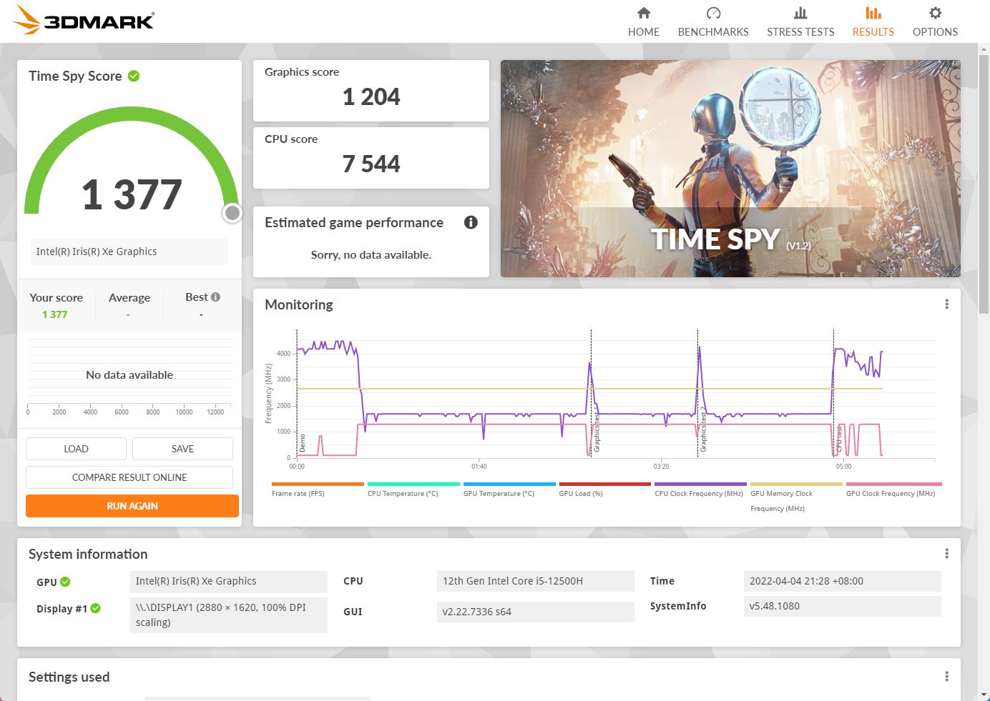This screenshot has width=990, height=701.
Task: Click the green check next to Time Spy Score
Action: click(134, 76)
